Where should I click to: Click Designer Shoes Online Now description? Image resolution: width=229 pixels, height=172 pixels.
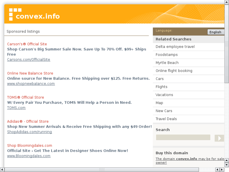[x=68, y=151]
